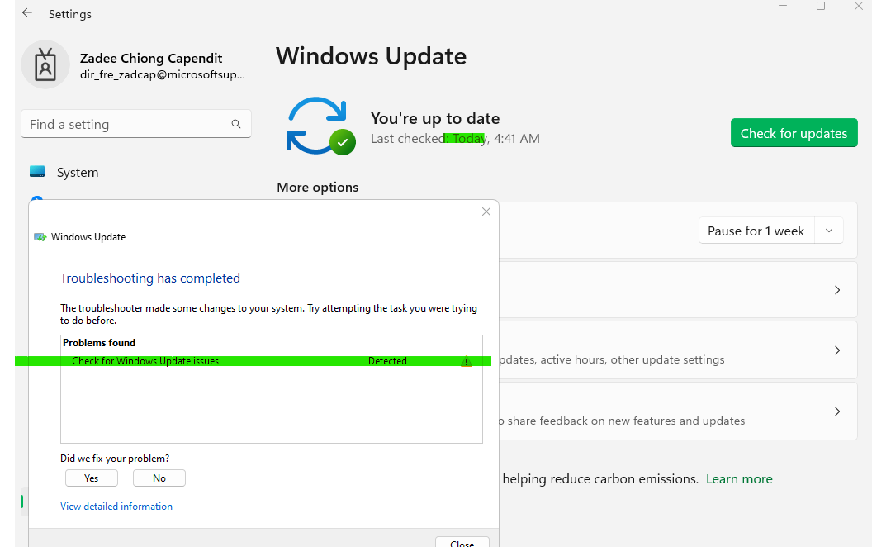Click Pause for 1 week button
872x547 pixels.
pyautogui.click(x=756, y=231)
